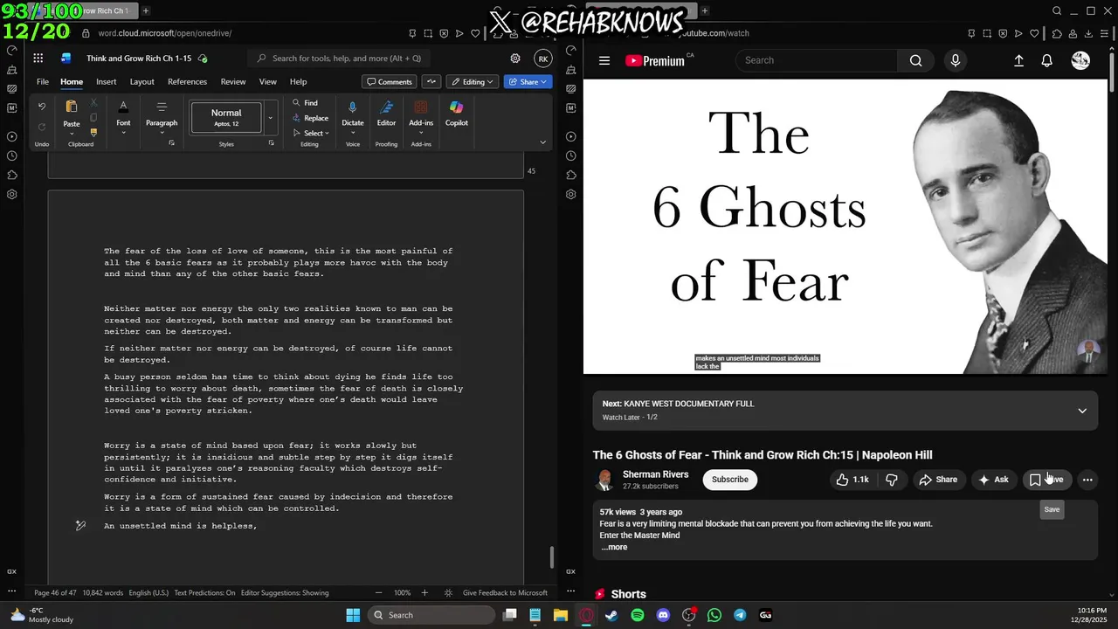The height and width of the screenshot is (629, 1118).
Task: Click the YouTube search magnifier button
Action: point(915,60)
